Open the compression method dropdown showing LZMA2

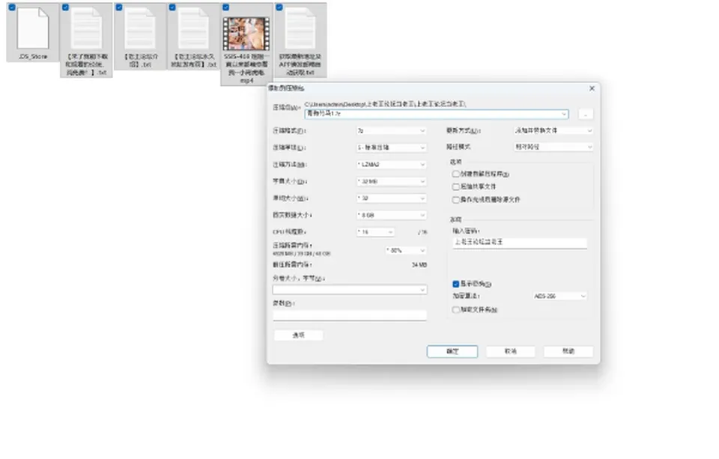click(x=391, y=165)
